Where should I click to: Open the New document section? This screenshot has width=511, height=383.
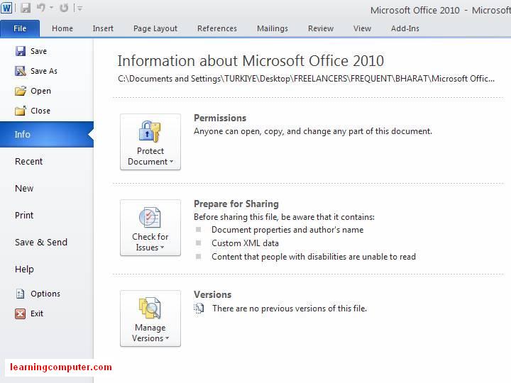pos(24,189)
